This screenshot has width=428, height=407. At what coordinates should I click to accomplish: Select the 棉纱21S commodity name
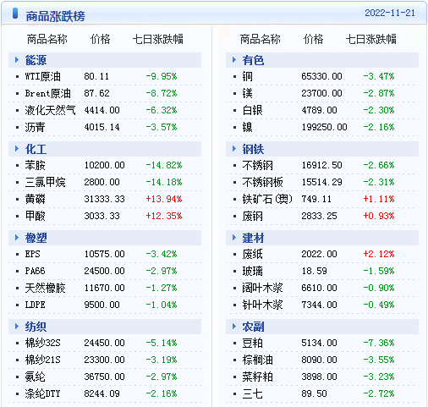tap(42, 360)
